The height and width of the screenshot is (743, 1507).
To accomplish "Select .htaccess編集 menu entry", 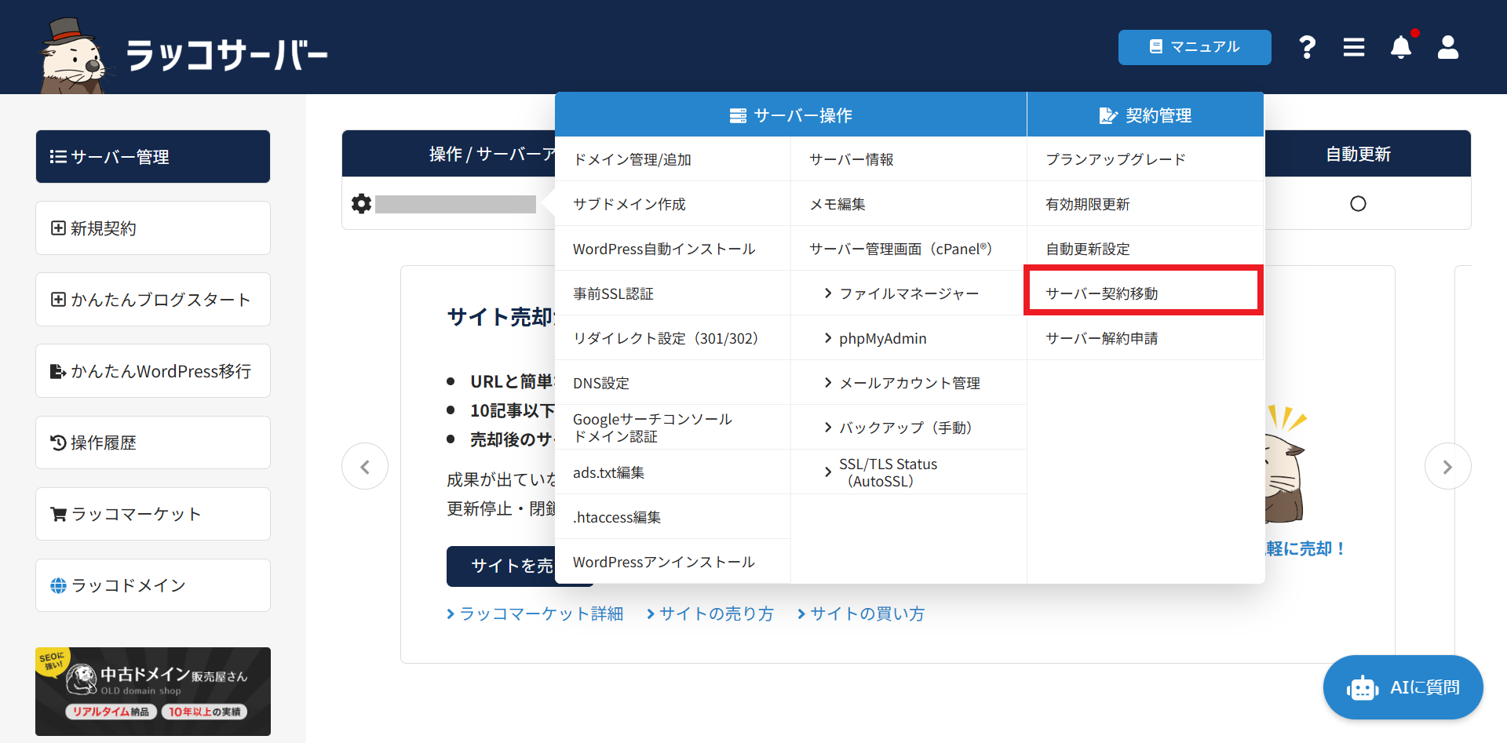I will (673, 517).
